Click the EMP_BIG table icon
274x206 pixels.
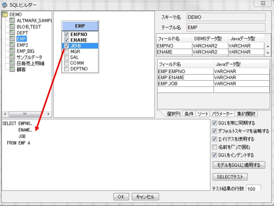(x=12, y=51)
